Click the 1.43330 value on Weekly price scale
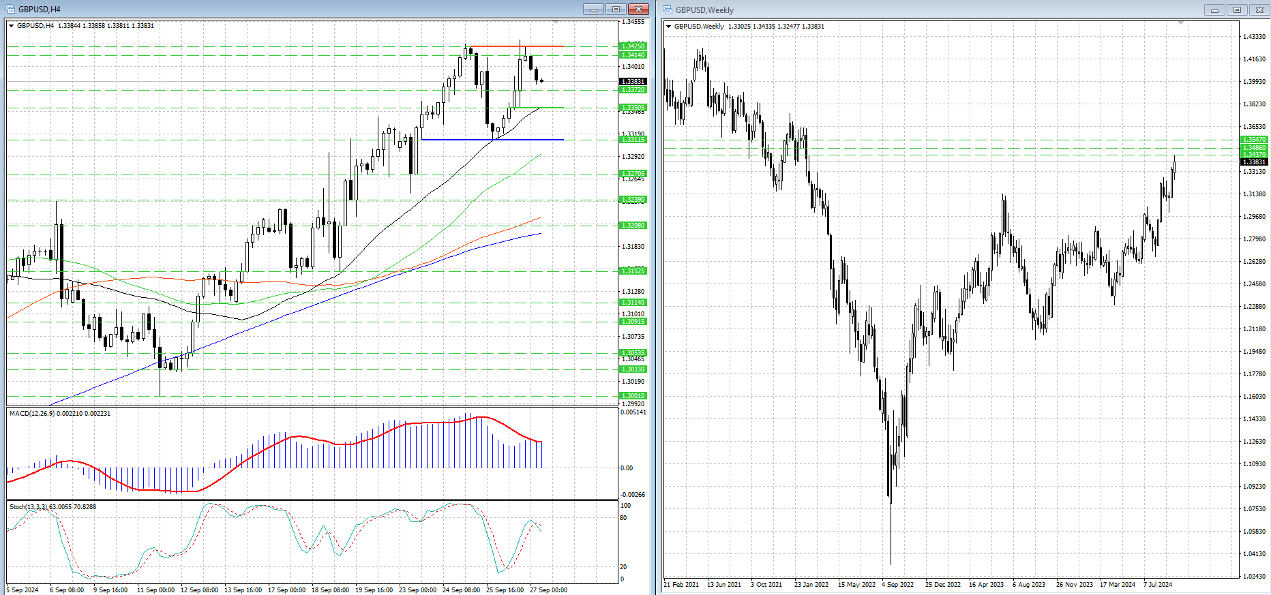This screenshot has height=595, width=1271. coord(1255,37)
